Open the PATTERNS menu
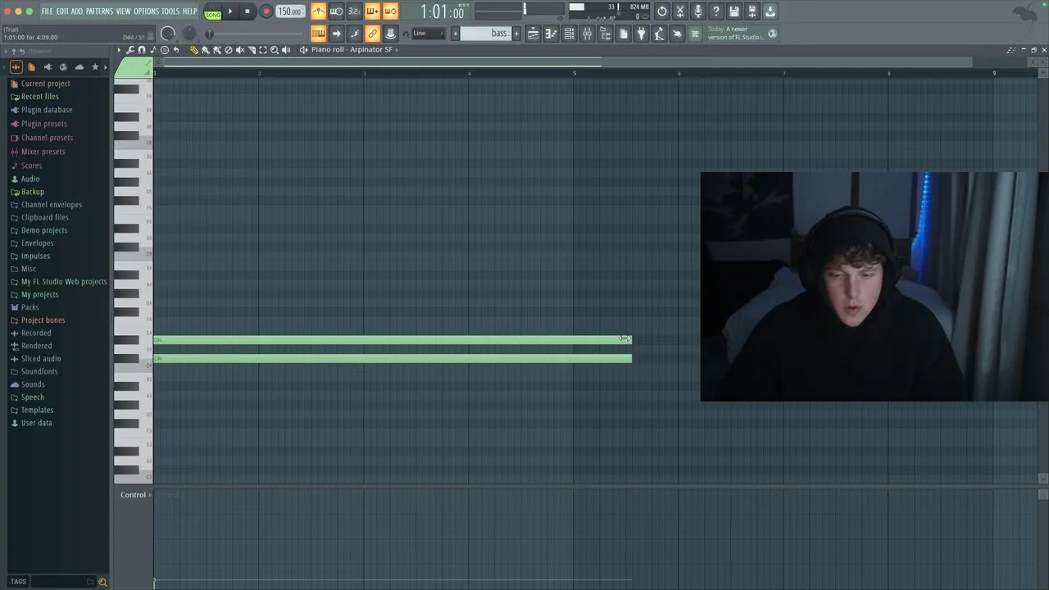The image size is (1049, 590). [99, 11]
